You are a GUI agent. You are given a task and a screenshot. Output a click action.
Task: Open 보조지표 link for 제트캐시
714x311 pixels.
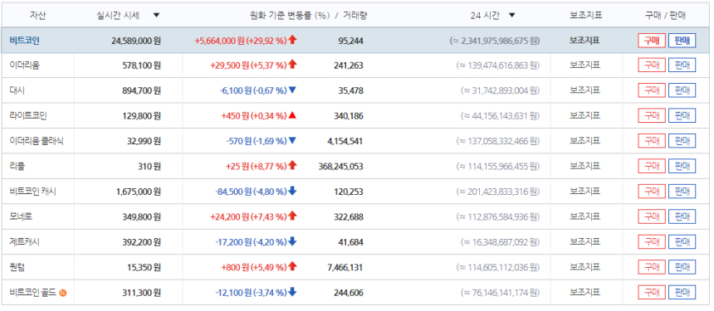click(x=585, y=242)
